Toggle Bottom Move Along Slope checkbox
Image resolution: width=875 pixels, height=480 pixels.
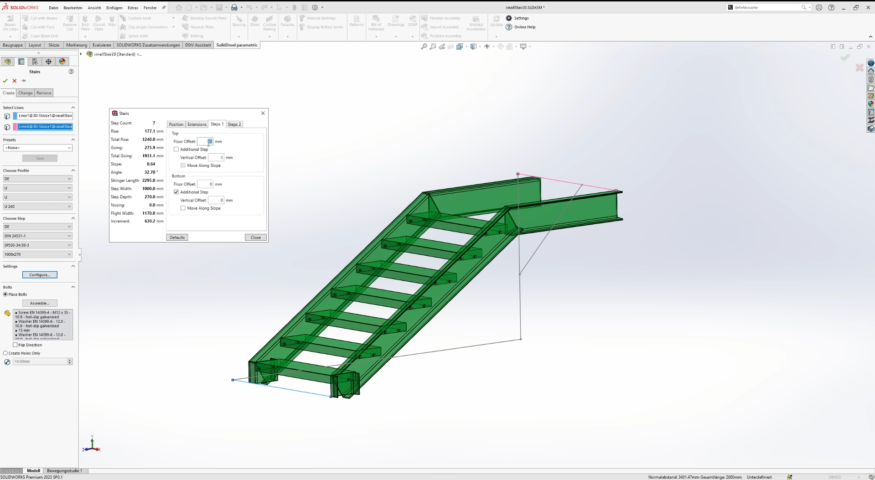183,208
